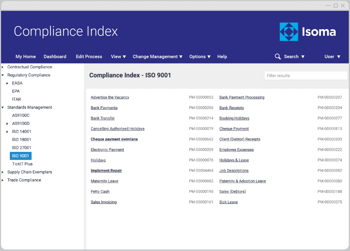350x251 pixels.
Task: Collapse the Regulatory Compliance tree node
Action: tap(3, 75)
